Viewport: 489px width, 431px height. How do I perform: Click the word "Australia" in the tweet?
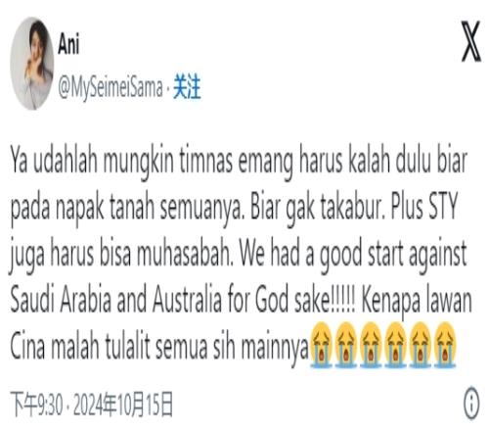[187, 300]
